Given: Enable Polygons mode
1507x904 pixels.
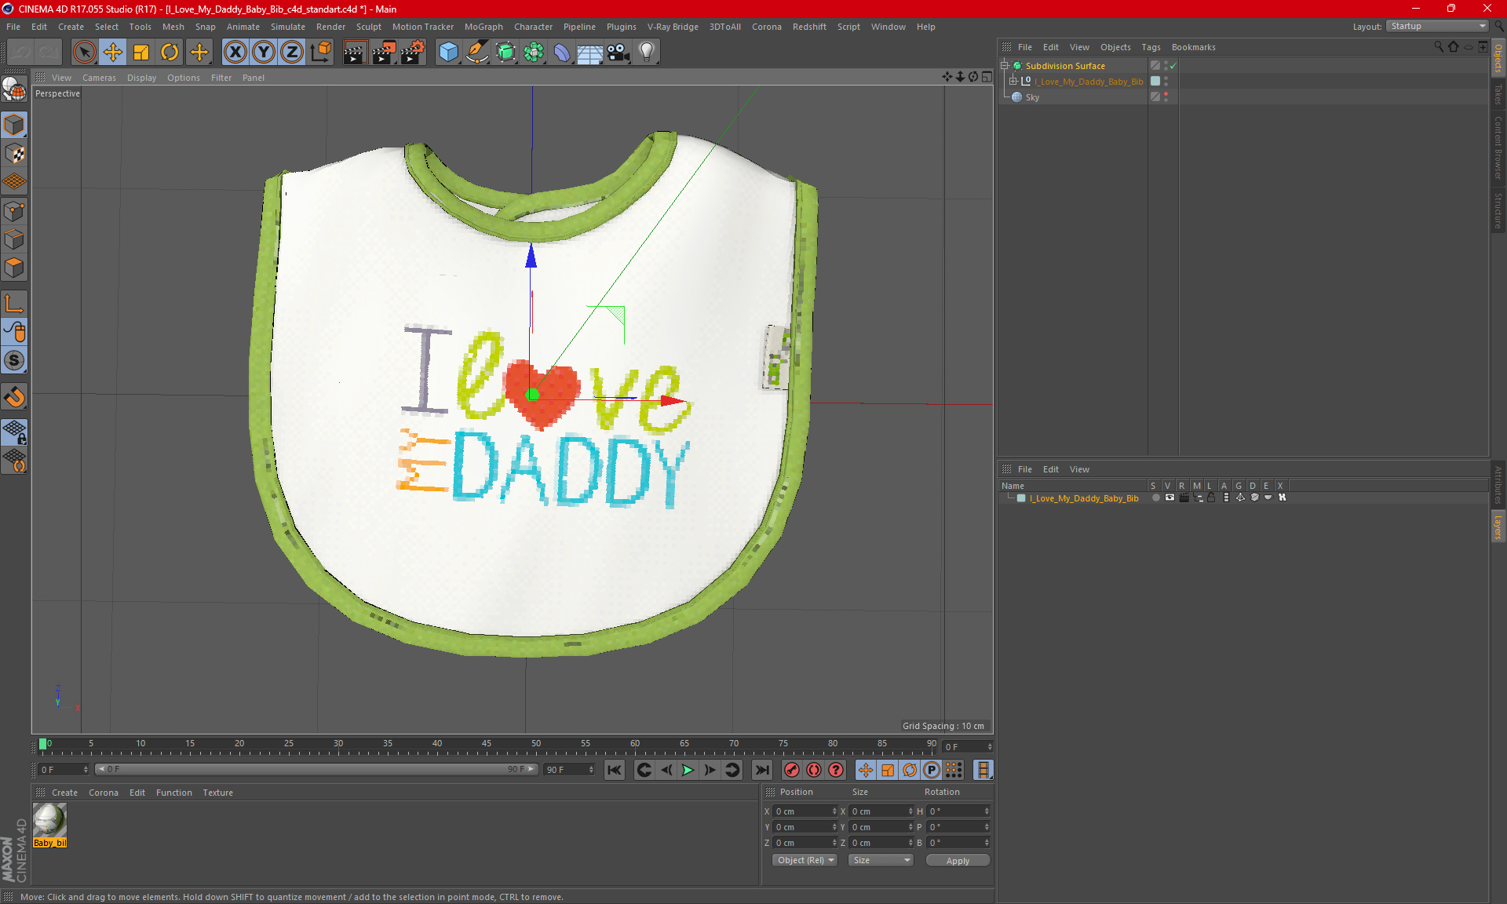Looking at the screenshot, I should click(x=14, y=268).
